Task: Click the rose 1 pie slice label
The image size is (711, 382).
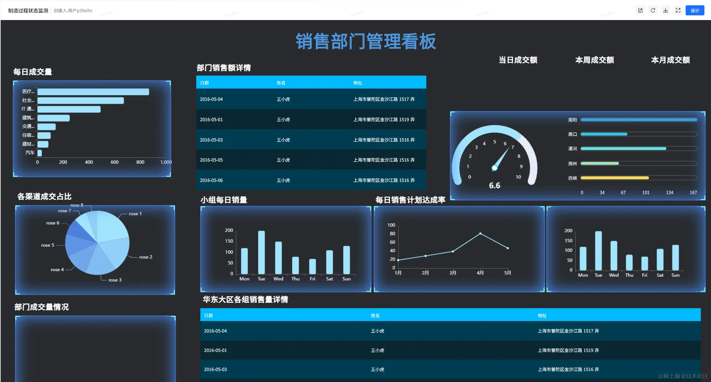Action: click(135, 214)
